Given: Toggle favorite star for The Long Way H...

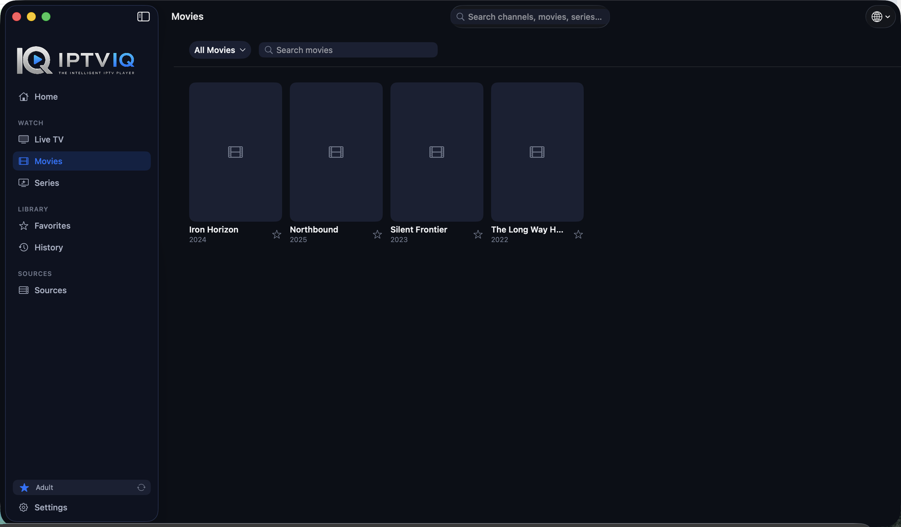Looking at the screenshot, I should click(578, 234).
